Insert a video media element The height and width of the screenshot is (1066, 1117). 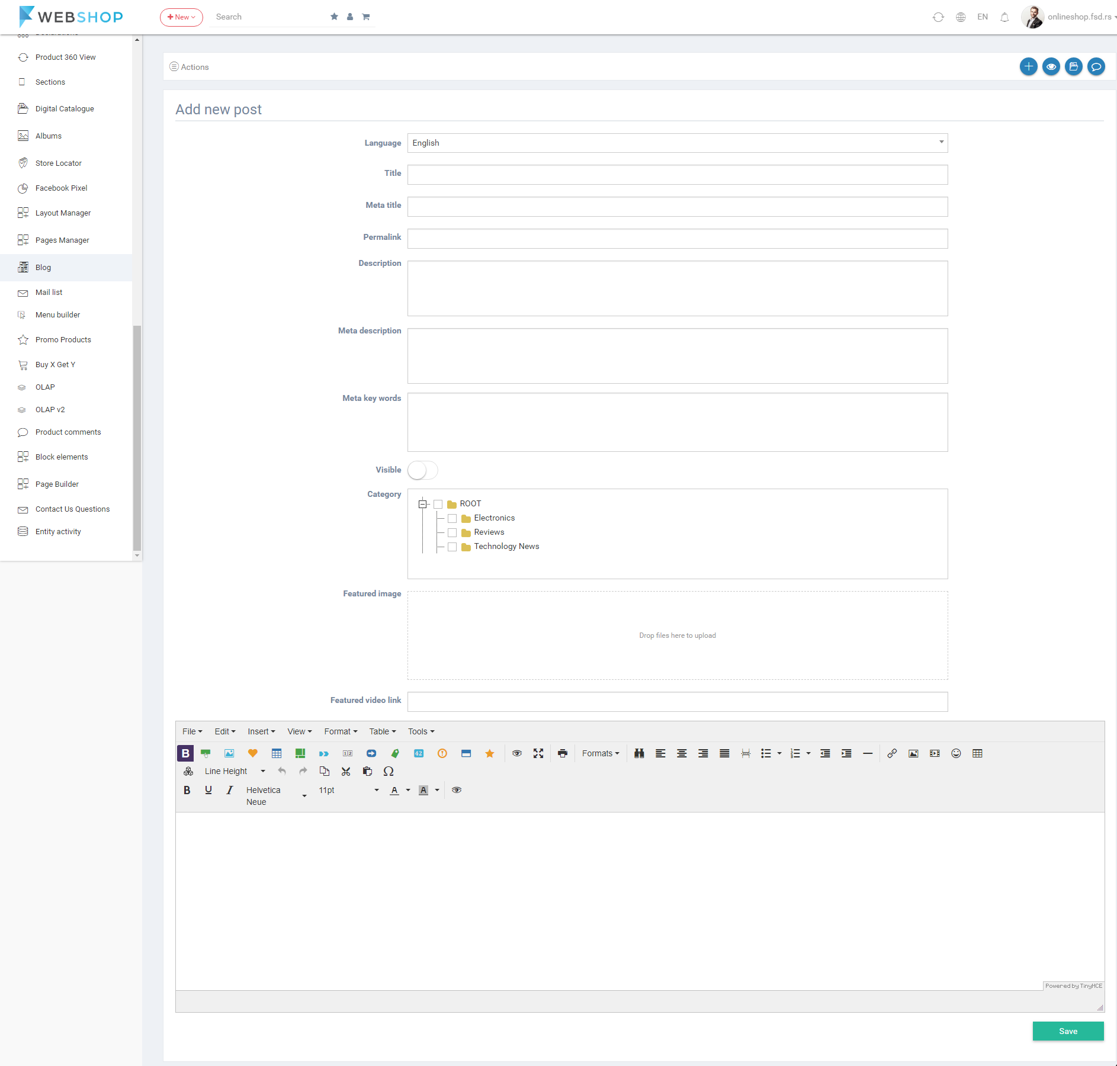(x=935, y=753)
